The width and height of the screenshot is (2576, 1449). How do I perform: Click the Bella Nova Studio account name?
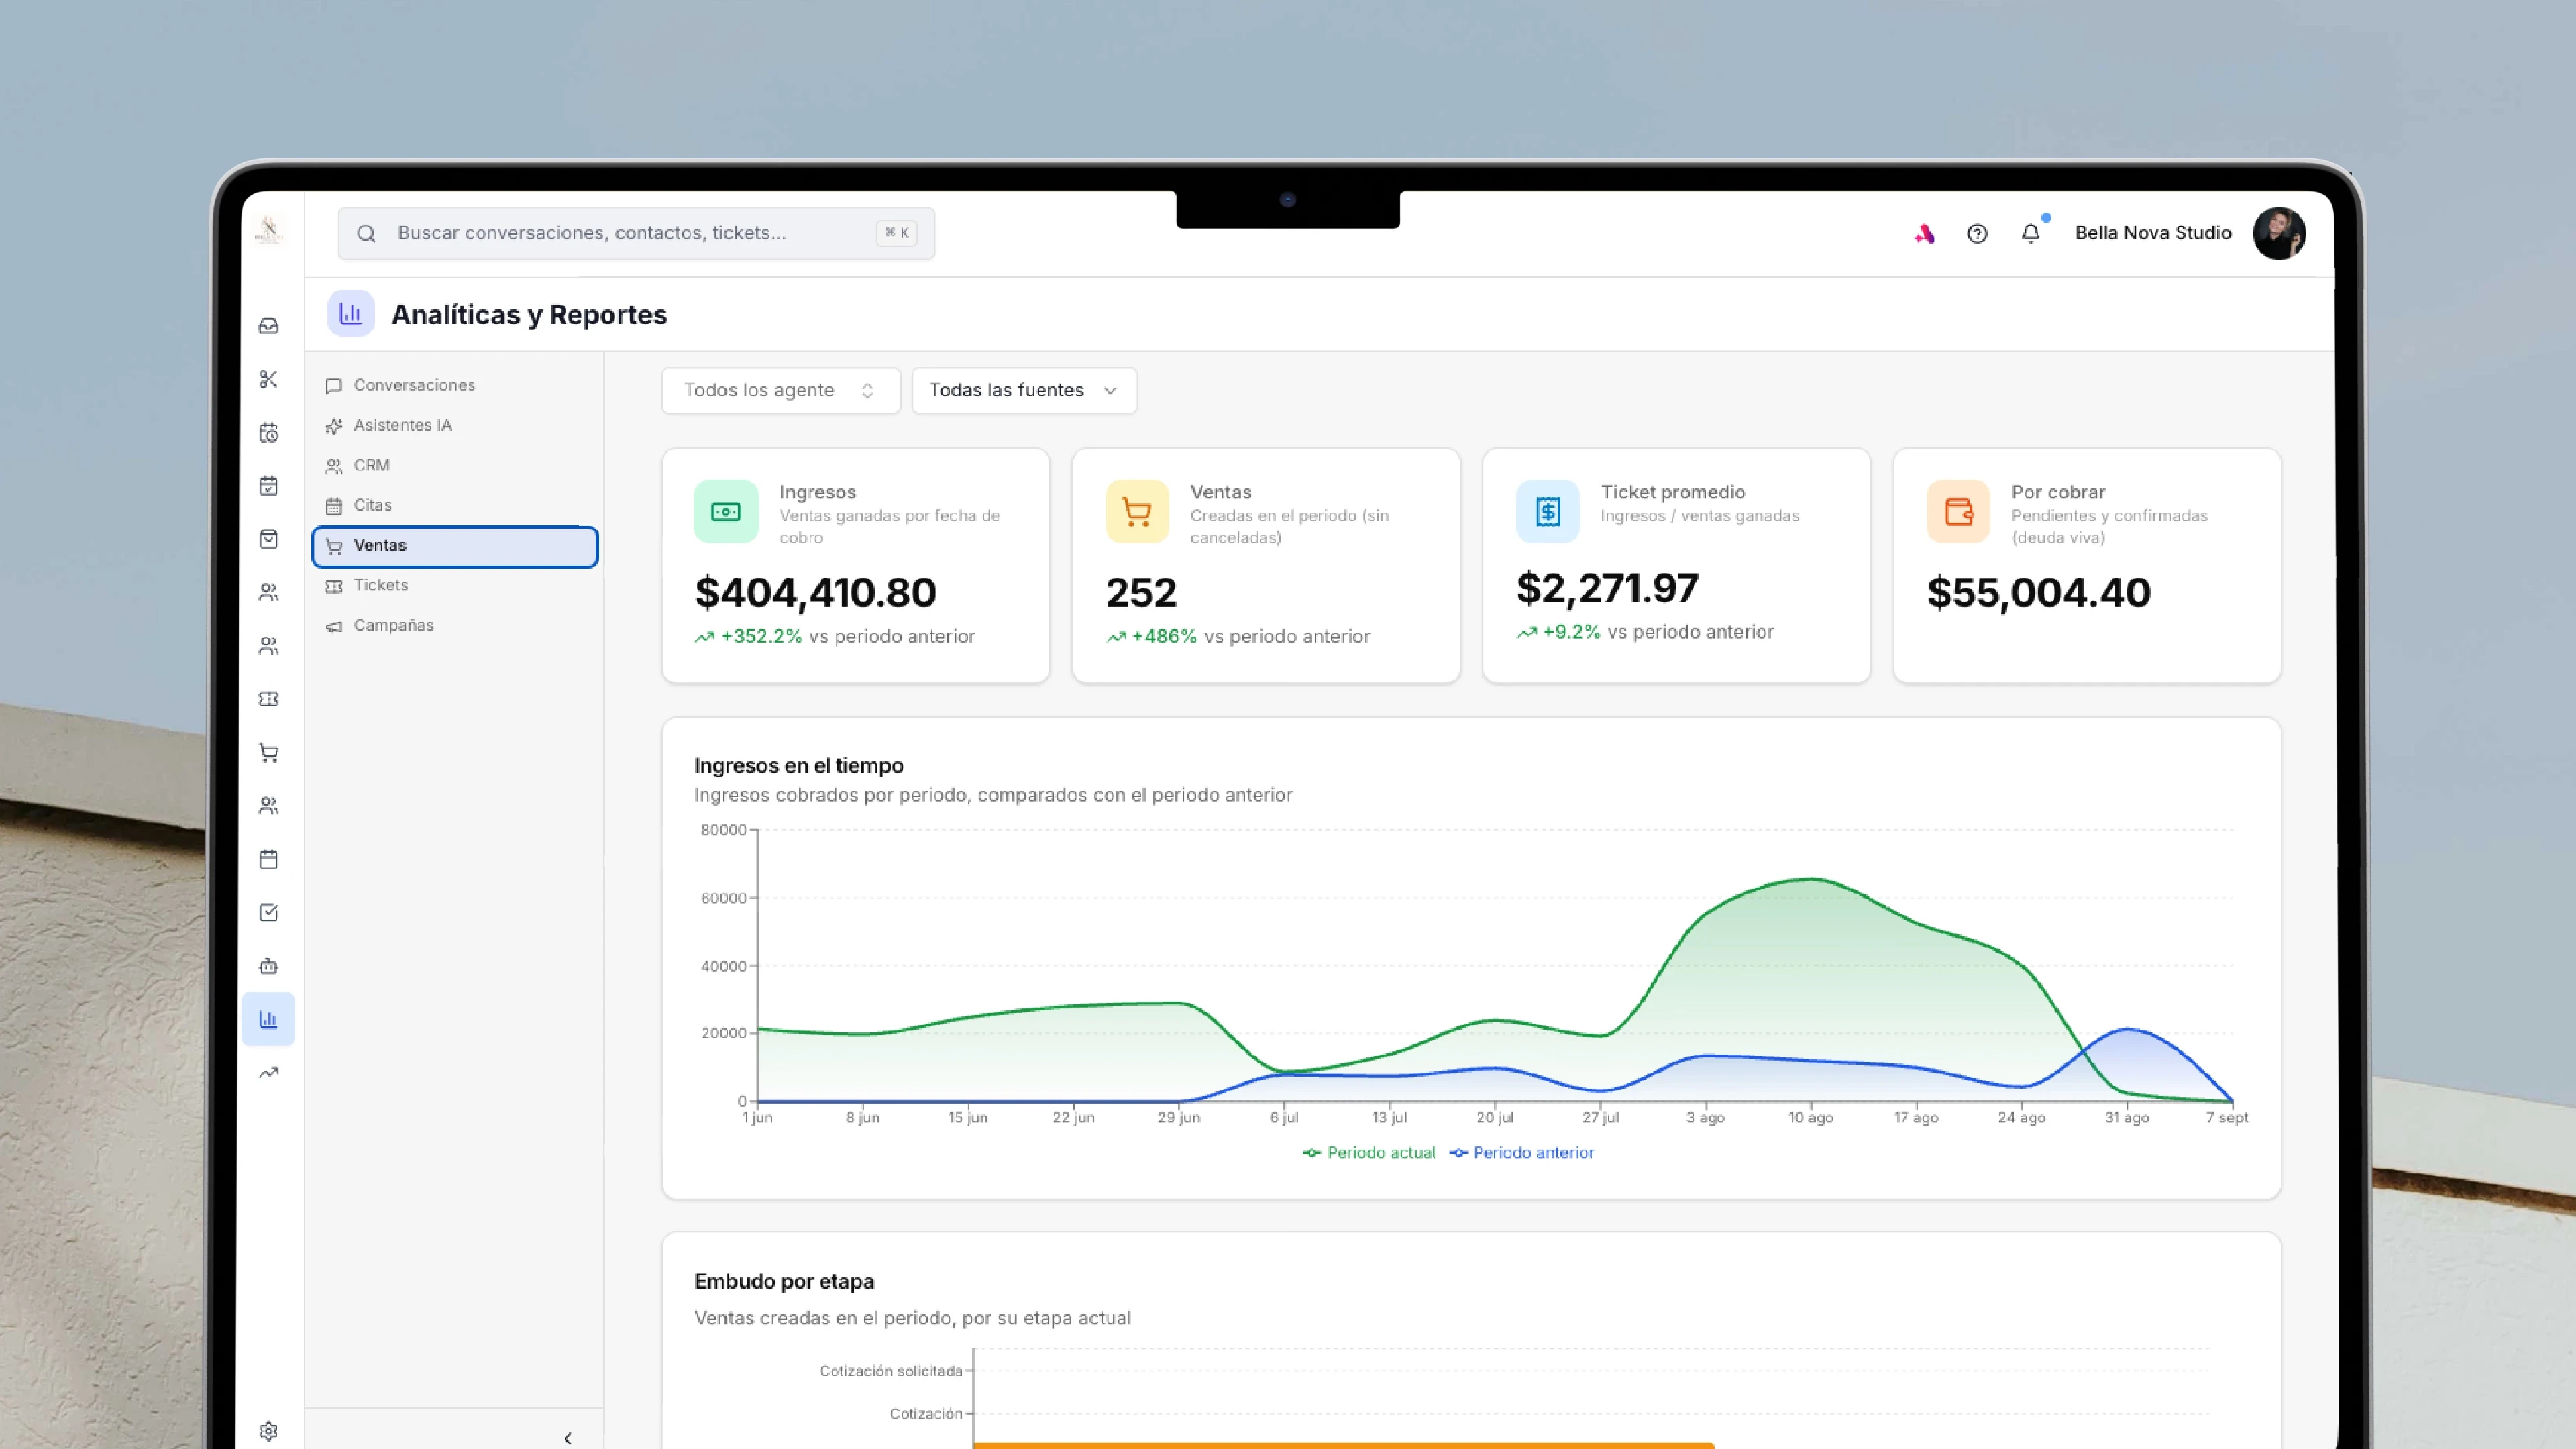2153,233
